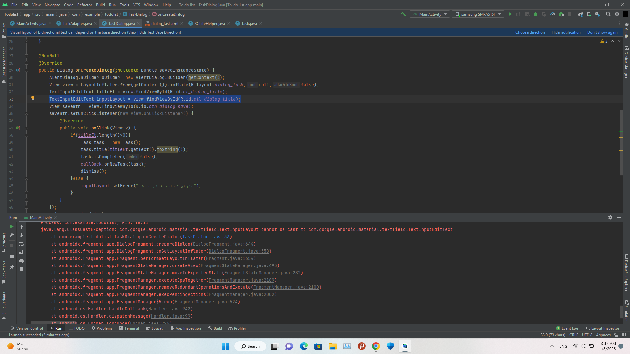Open MainActivity run configuration dropdown
The width and height of the screenshot is (630, 354).
[430, 14]
